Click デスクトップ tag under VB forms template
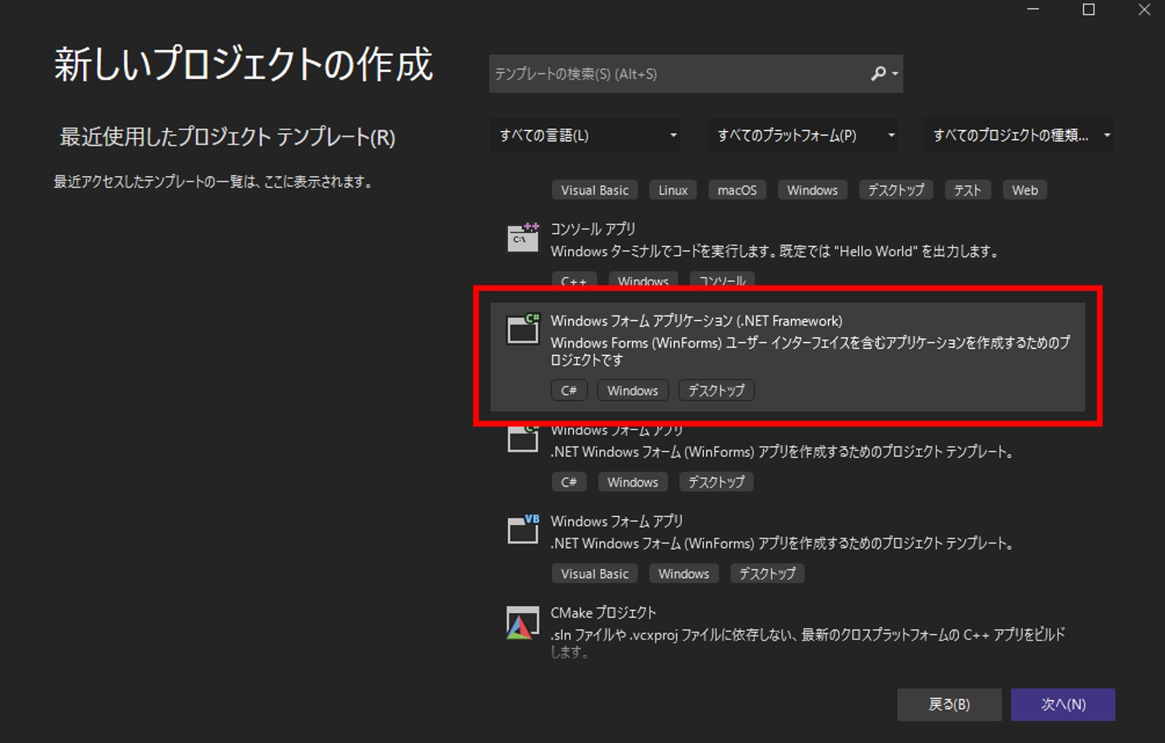 [x=768, y=574]
